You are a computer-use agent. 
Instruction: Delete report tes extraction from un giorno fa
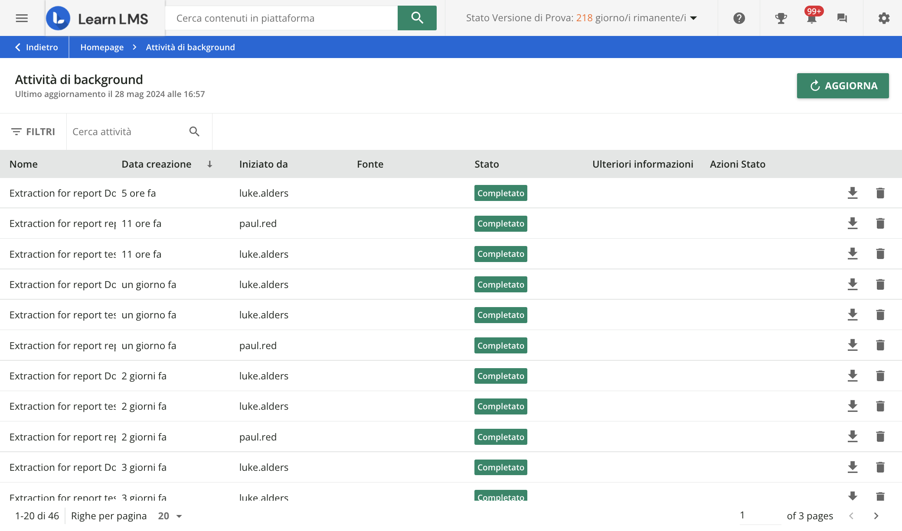tap(880, 315)
